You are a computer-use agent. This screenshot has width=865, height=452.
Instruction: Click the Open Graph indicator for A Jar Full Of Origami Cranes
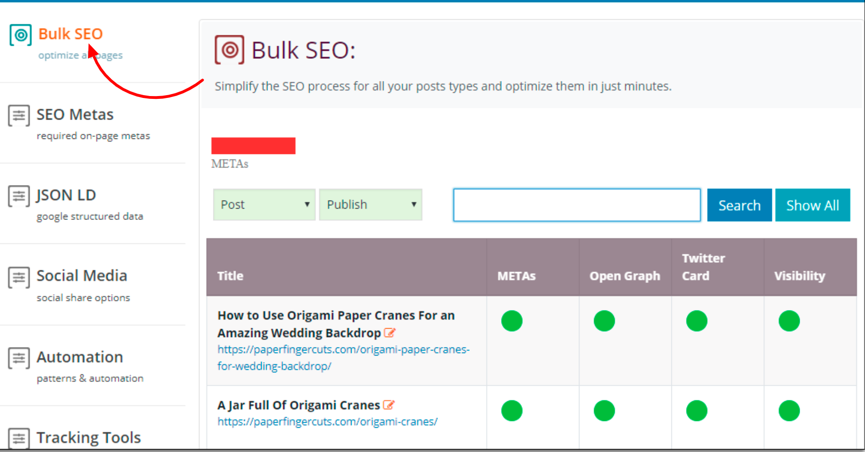tap(604, 411)
